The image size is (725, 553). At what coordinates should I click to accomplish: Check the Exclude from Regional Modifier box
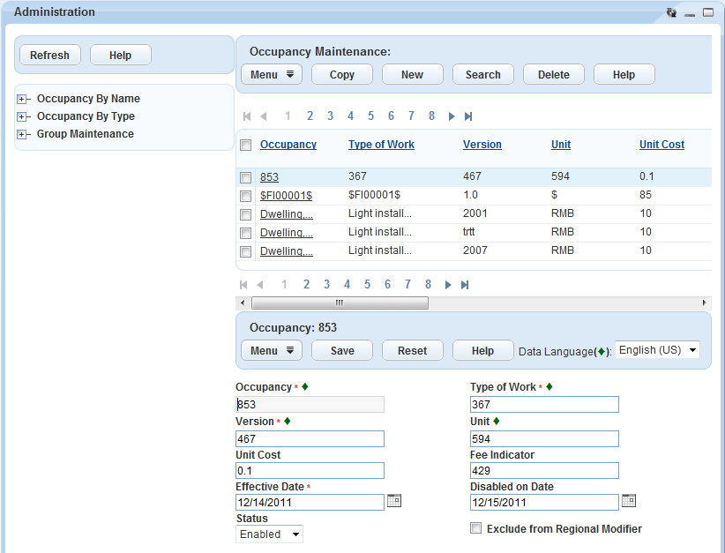[x=476, y=529]
